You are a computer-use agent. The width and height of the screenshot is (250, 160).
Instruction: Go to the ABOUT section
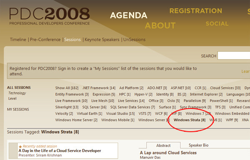pos(160,25)
